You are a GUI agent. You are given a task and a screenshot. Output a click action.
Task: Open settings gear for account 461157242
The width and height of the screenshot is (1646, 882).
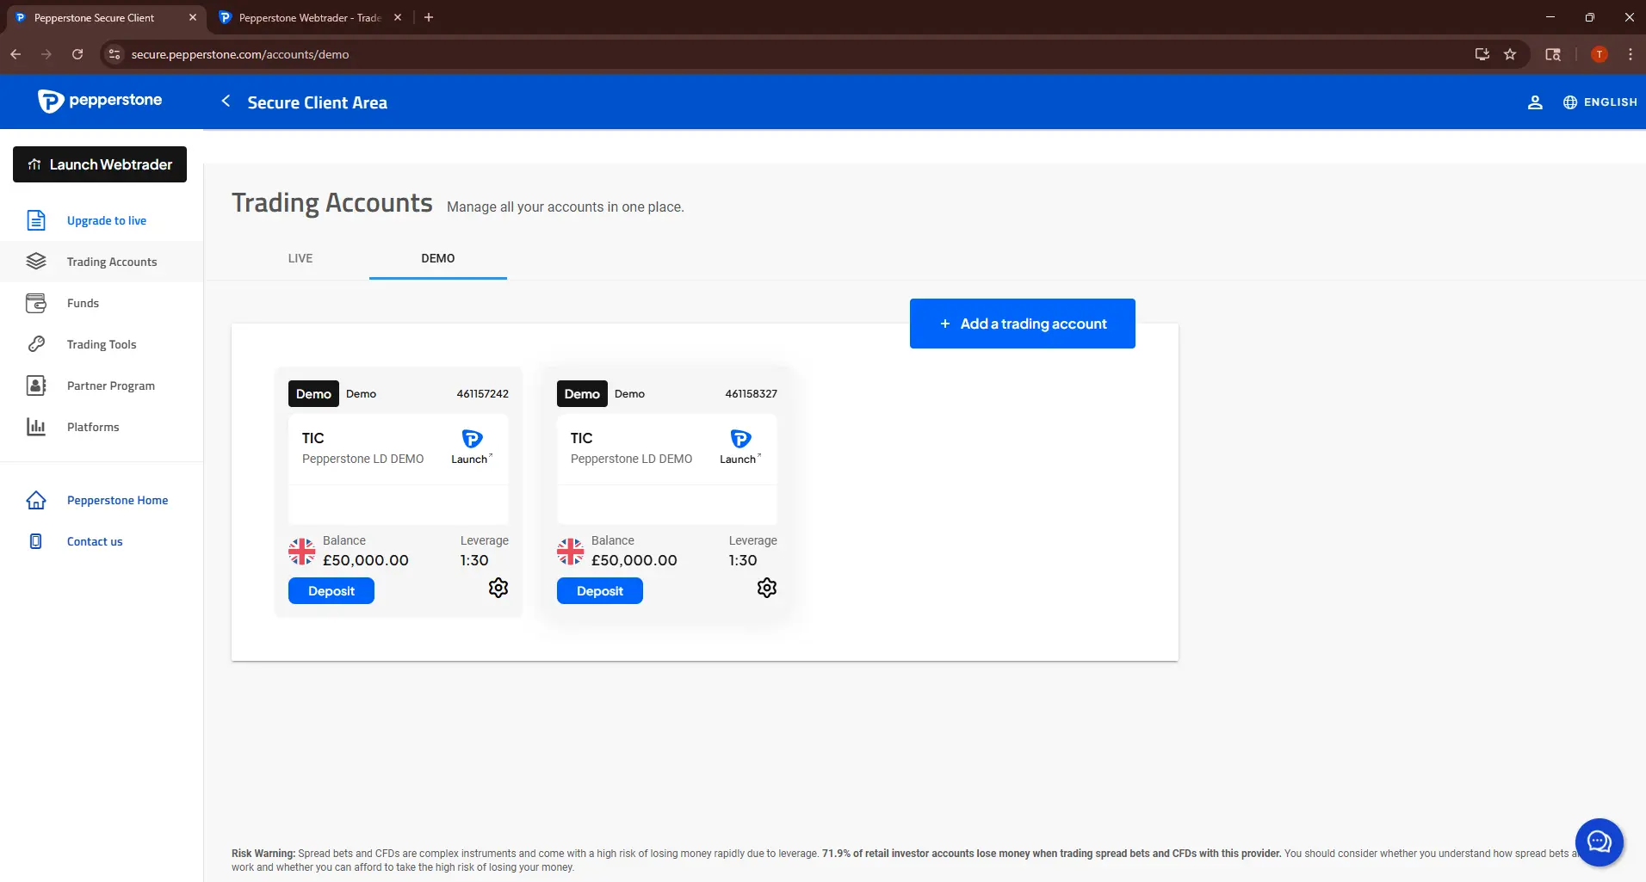coord(498,588)
